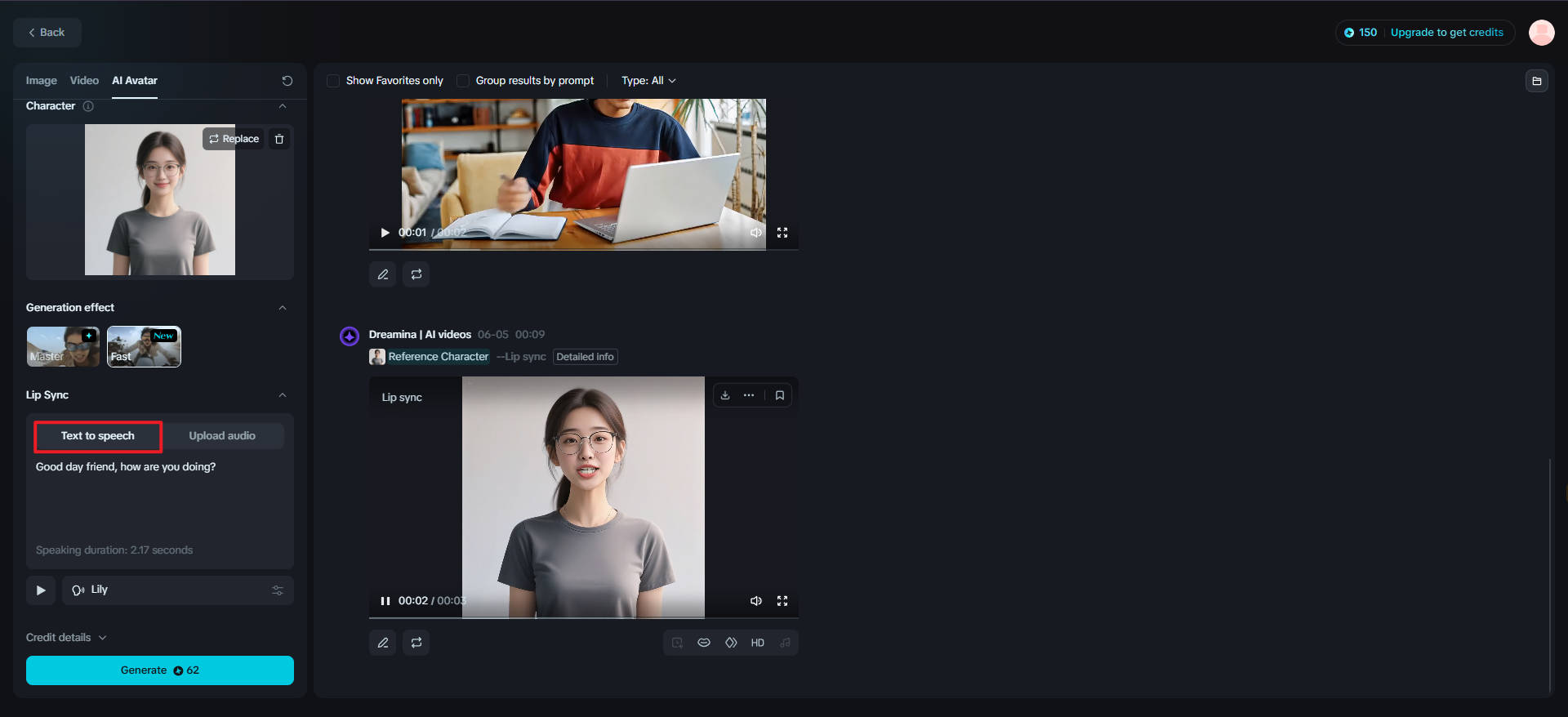Click the speech text input field

[160, 498]
